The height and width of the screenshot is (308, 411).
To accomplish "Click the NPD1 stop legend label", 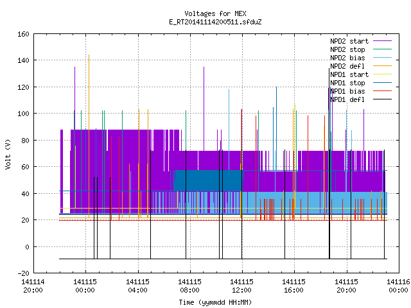I will [x=347, y=83].
